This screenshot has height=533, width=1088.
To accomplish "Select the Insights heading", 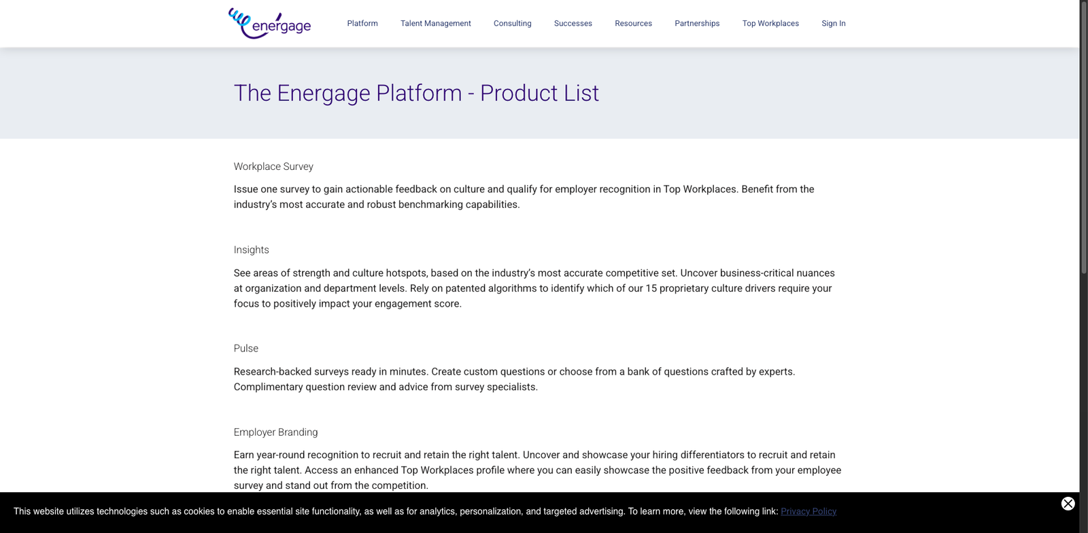I will [x=251, y=250].
